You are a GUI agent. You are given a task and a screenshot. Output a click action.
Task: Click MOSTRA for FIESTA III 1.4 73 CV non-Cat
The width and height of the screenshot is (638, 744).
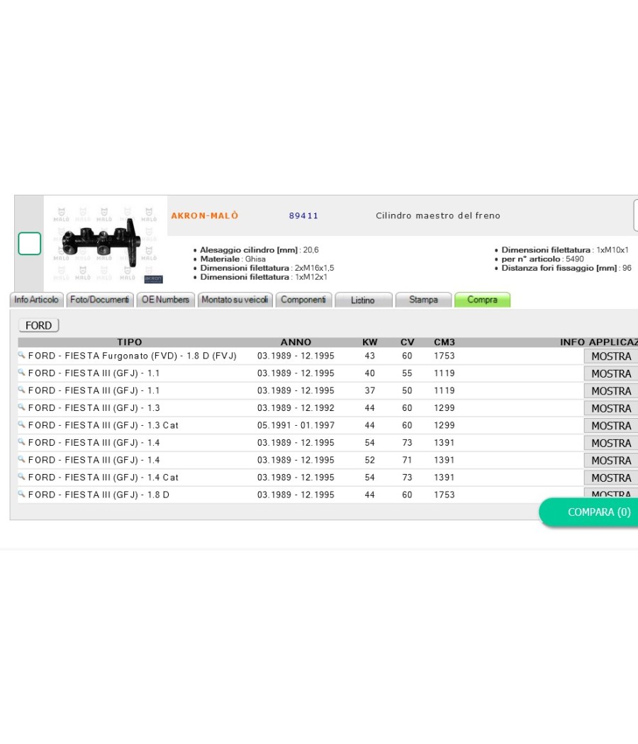pos(611,443)
